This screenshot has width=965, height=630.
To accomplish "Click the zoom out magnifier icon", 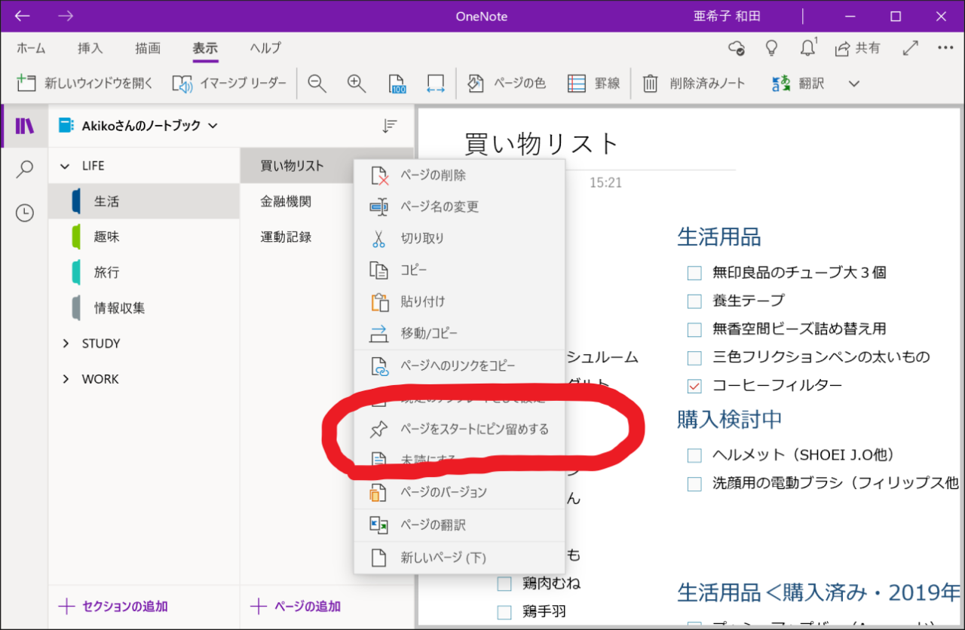I will [x=317, y=84].
